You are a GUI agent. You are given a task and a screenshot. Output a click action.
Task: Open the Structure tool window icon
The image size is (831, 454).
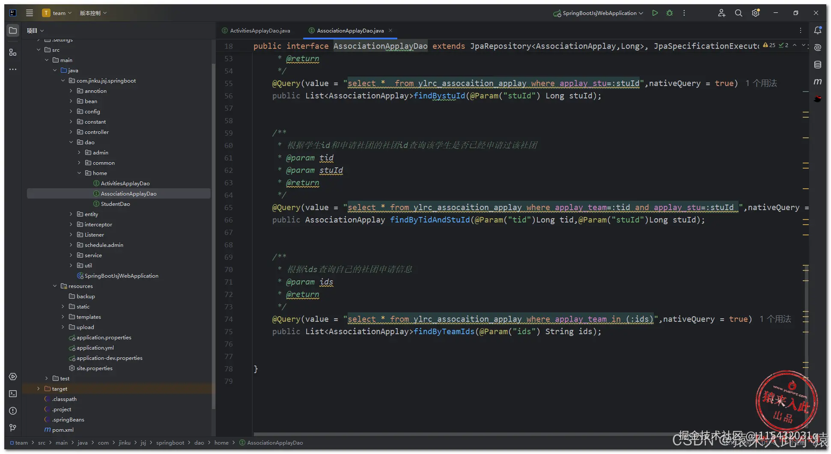(13, 52)
